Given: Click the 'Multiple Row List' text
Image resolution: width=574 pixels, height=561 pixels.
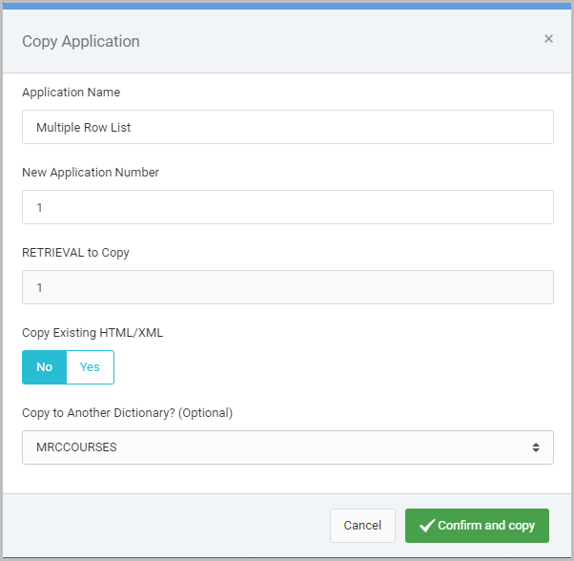Looking at the screenshot, I should pos(83,127).
